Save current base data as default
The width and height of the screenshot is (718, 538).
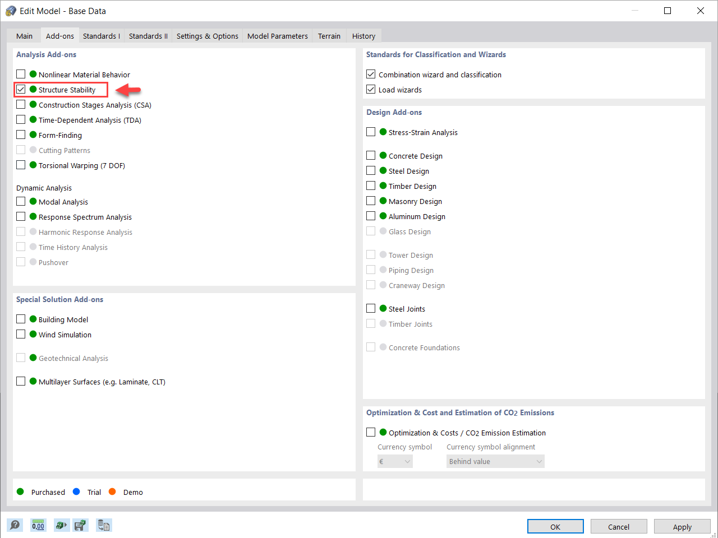coord(80,525)
